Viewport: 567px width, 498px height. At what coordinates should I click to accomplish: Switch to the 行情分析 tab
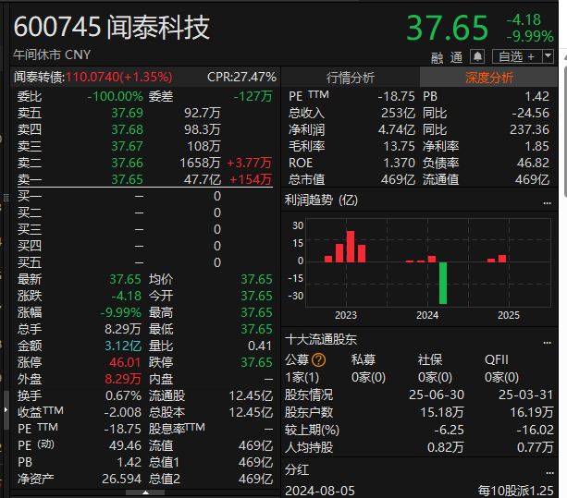pyautogui.click(x=351, y=78)
